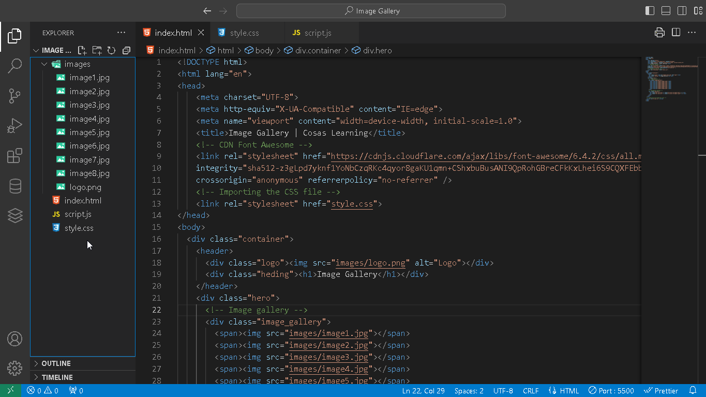Open Run and Debug view
The width and height of the screenshot is (706, 397).
tap(15, 126)
